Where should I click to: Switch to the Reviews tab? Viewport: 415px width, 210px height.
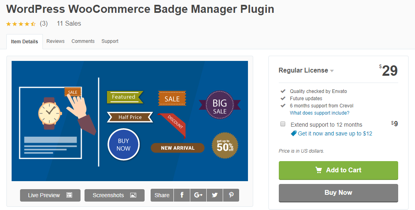pyautogui.click(x=56, y=41)
